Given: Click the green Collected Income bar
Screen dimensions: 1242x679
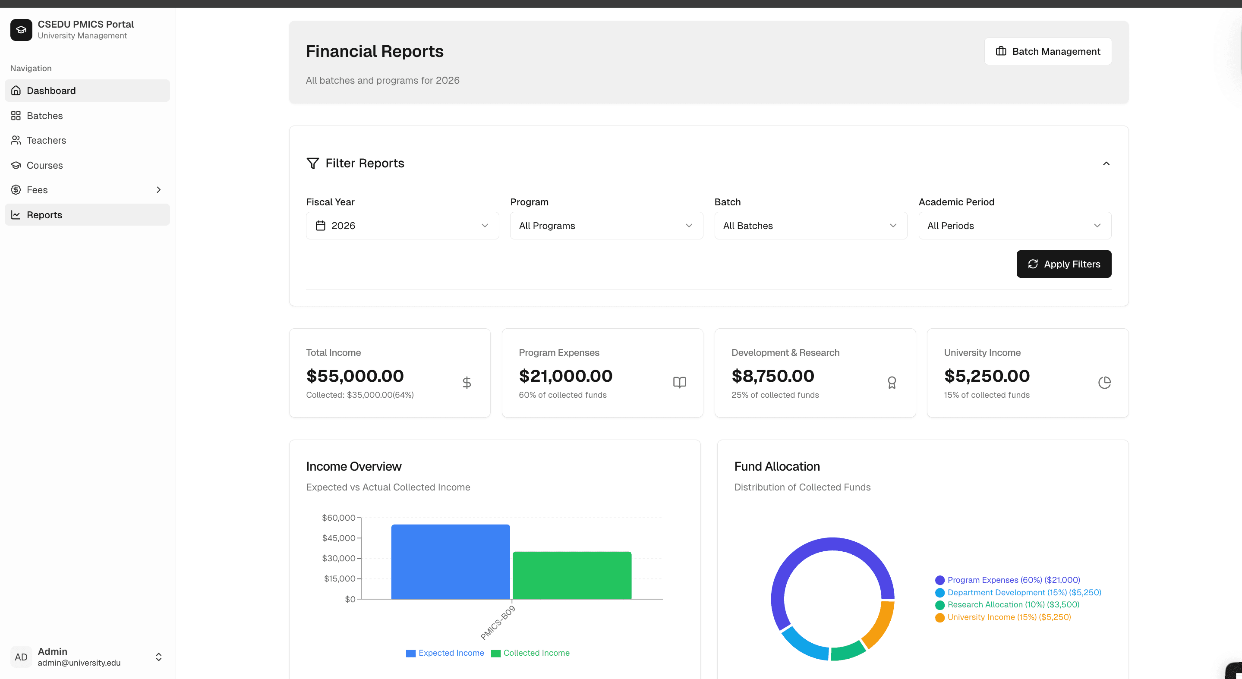Looking at the screenshot, I should tap(572, 575).
